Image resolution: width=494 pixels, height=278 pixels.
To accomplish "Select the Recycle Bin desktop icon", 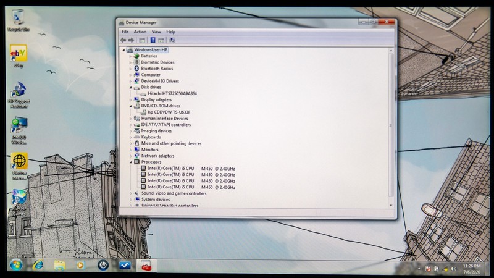I will coord(19,20).
